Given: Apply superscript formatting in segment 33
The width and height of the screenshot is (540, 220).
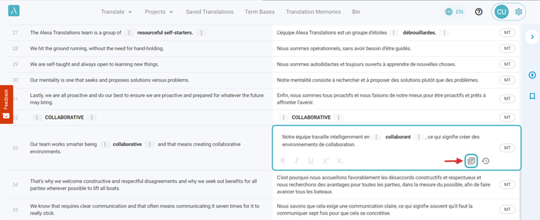Looking at the screenshot, I should [326, 161].
